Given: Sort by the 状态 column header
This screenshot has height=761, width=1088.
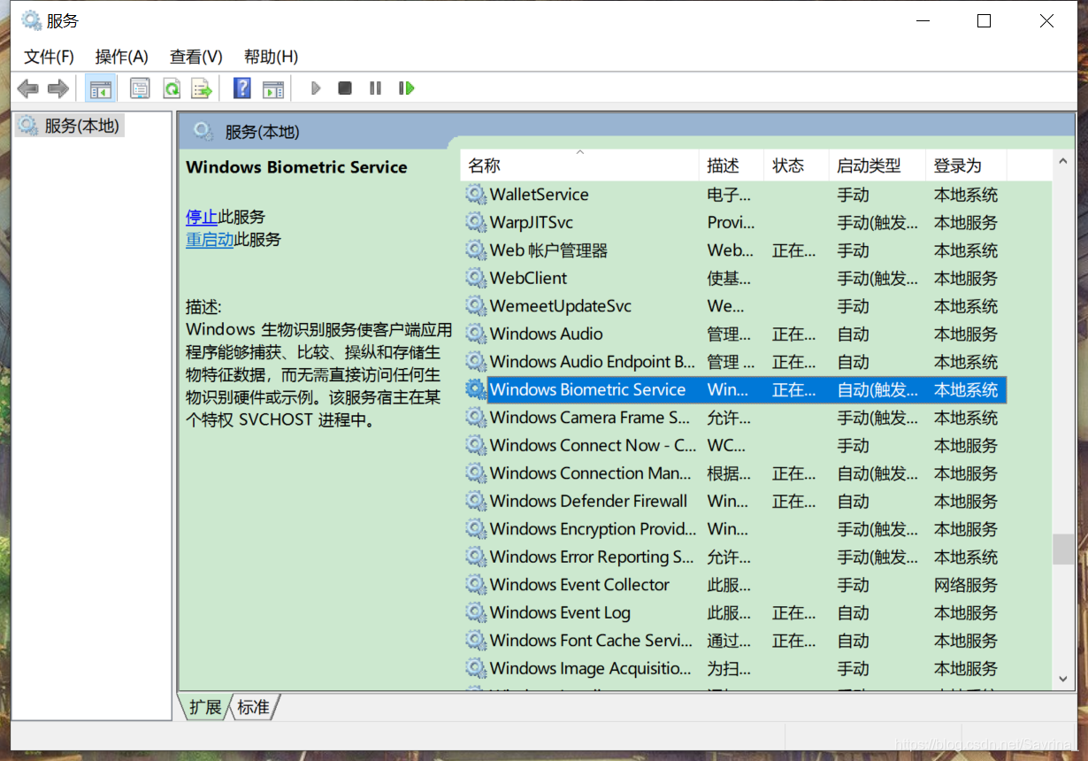Looking at the screenshot, I should click(796, 165).
